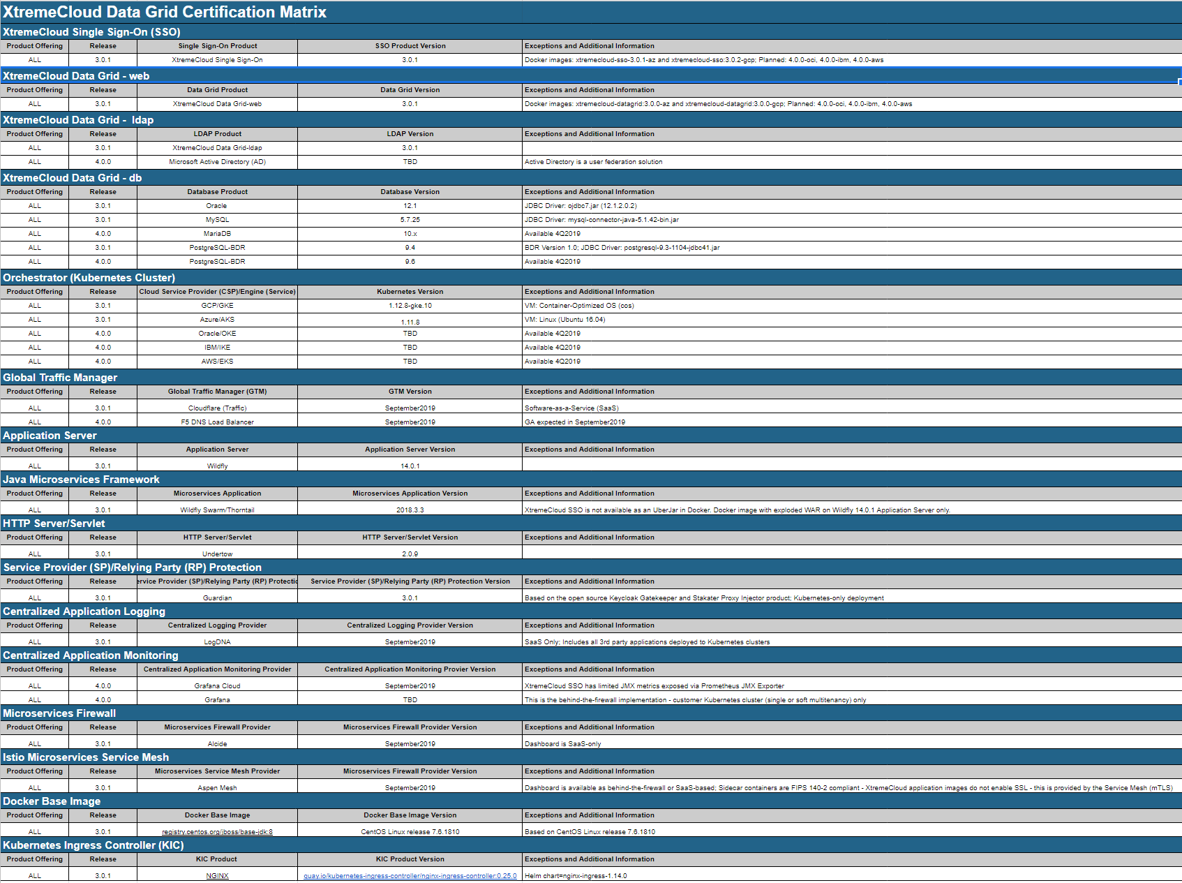Click the 'LDAP Version' column header

[410, 134]
